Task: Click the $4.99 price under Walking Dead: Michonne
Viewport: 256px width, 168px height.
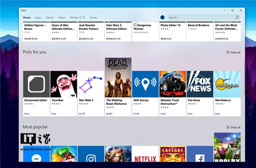Action: point(109,114)
